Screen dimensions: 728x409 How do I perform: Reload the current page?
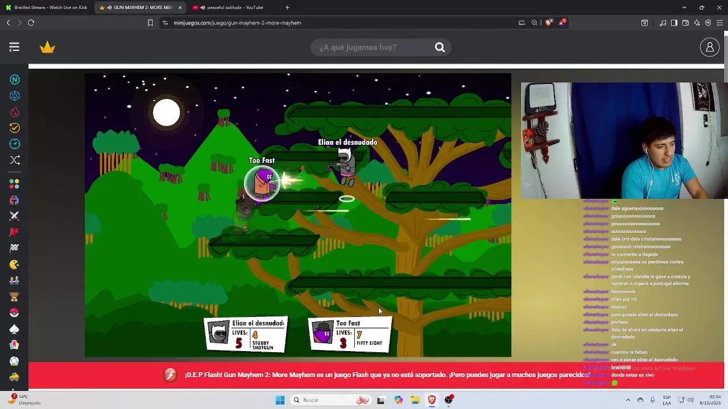(31, 23)
